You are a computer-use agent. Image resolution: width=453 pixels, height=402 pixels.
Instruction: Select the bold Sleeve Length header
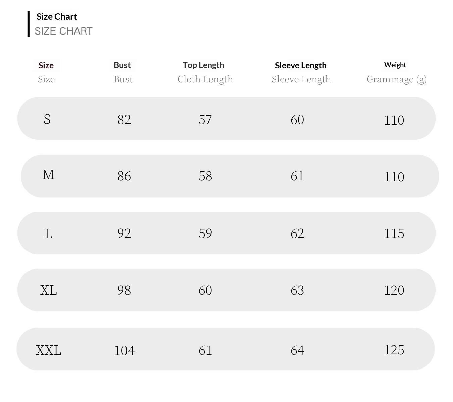(301, 65)
